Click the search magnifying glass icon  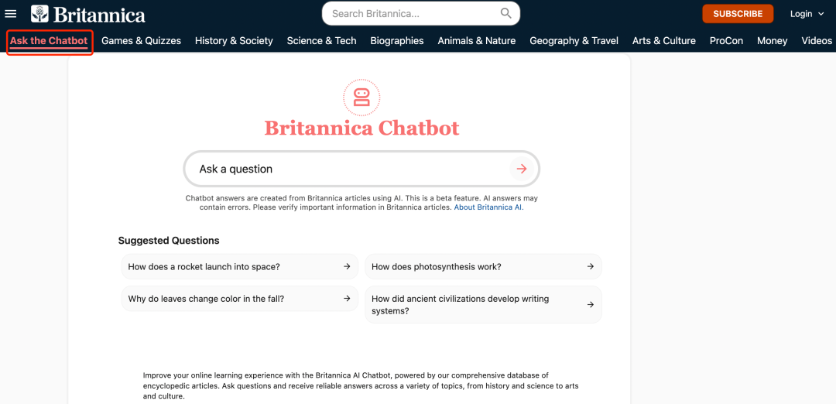506,13
